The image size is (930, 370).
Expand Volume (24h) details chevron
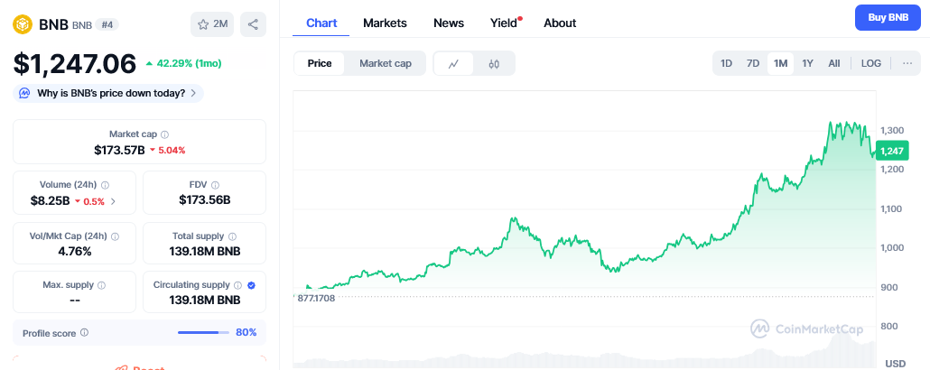pos(112,201)
